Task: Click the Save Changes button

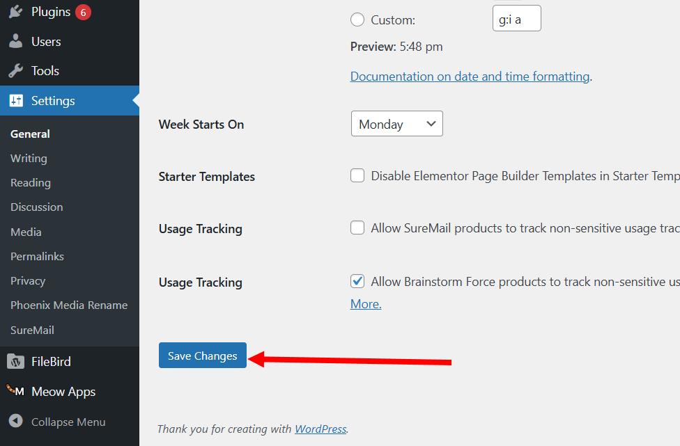Action: 203,355
